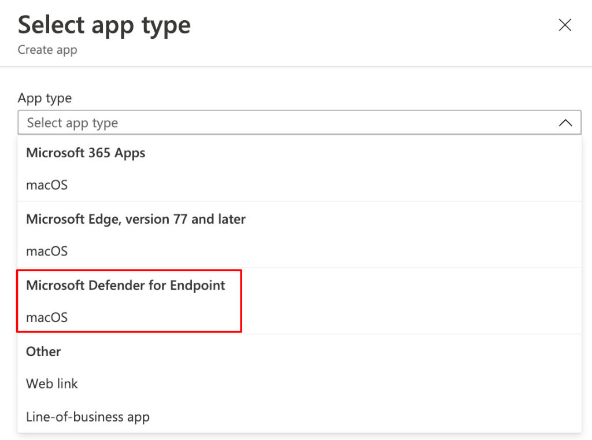The image size is (592, 440).
Task: Click the Microsoft Edge, version 77 and later header
Action: pyautogui.click(x=136, y=219)
